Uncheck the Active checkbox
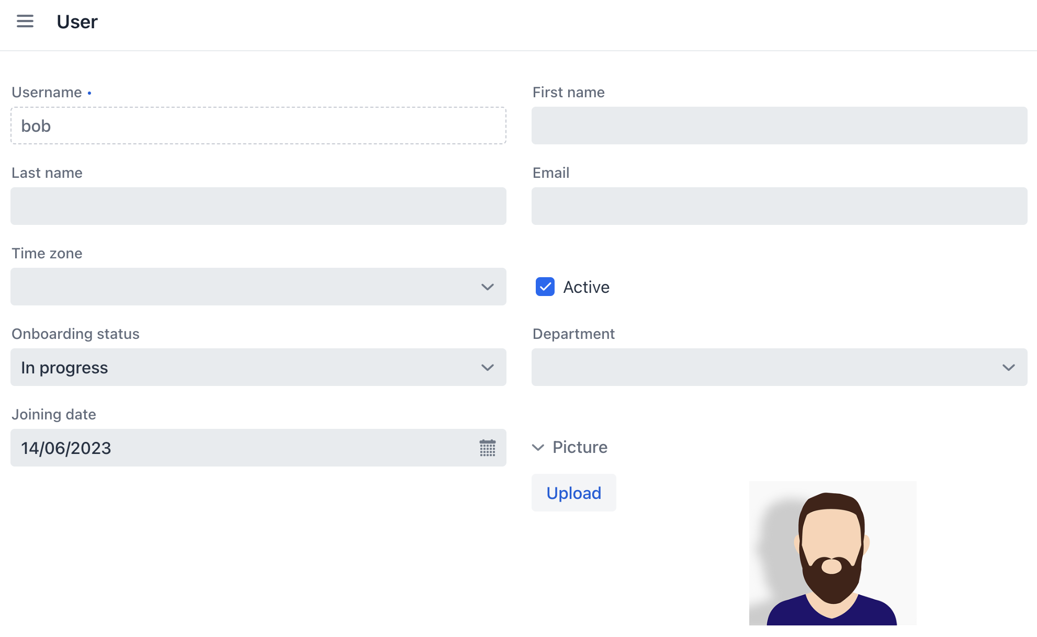Image resolution: width=1037 pixels, height=637 pixels. [x=545, y=287]
